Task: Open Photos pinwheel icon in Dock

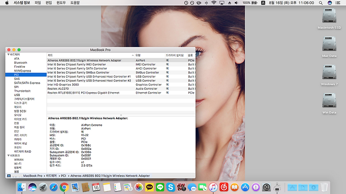Action: 139,187
